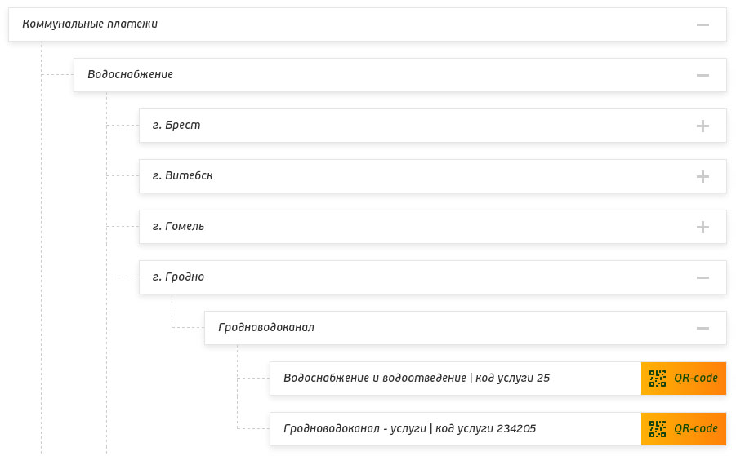Viewport: 736px width, 456px height.
Task: Select Водоснабжение и водоотведение service row
Action: pyautogui.click(x=417, y=379)
